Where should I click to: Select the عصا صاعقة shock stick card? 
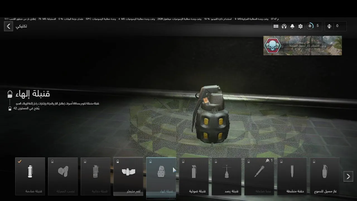tap(259, 176)
